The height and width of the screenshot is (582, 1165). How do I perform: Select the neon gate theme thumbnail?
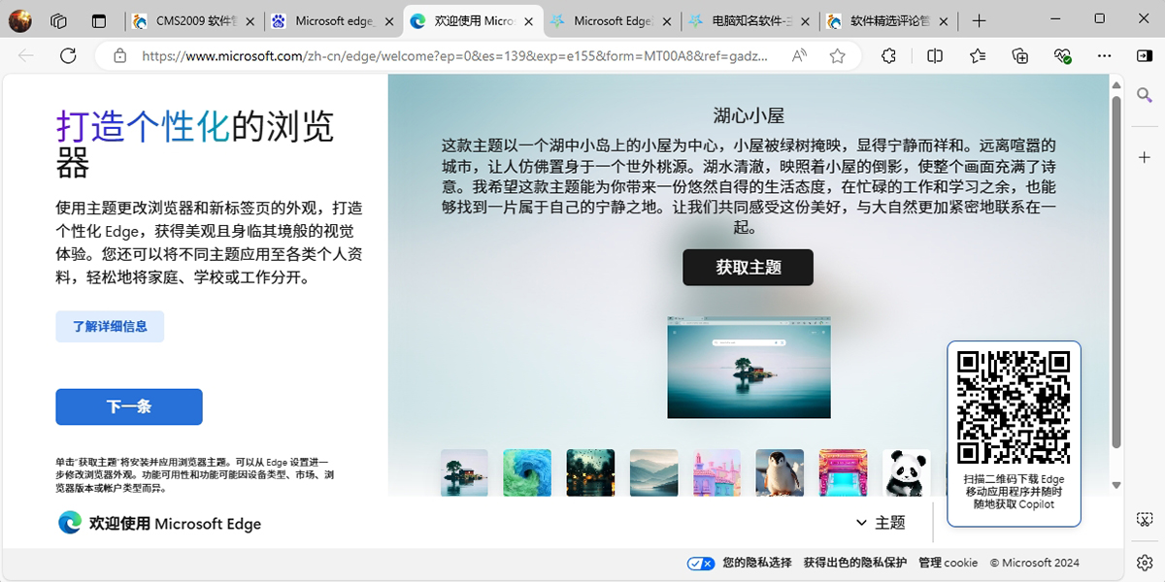coord(843,472)
